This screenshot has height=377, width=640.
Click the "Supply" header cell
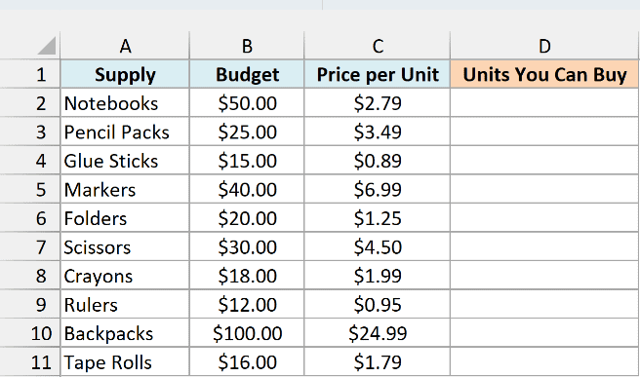pyautogui.click(x=125, y=74)
